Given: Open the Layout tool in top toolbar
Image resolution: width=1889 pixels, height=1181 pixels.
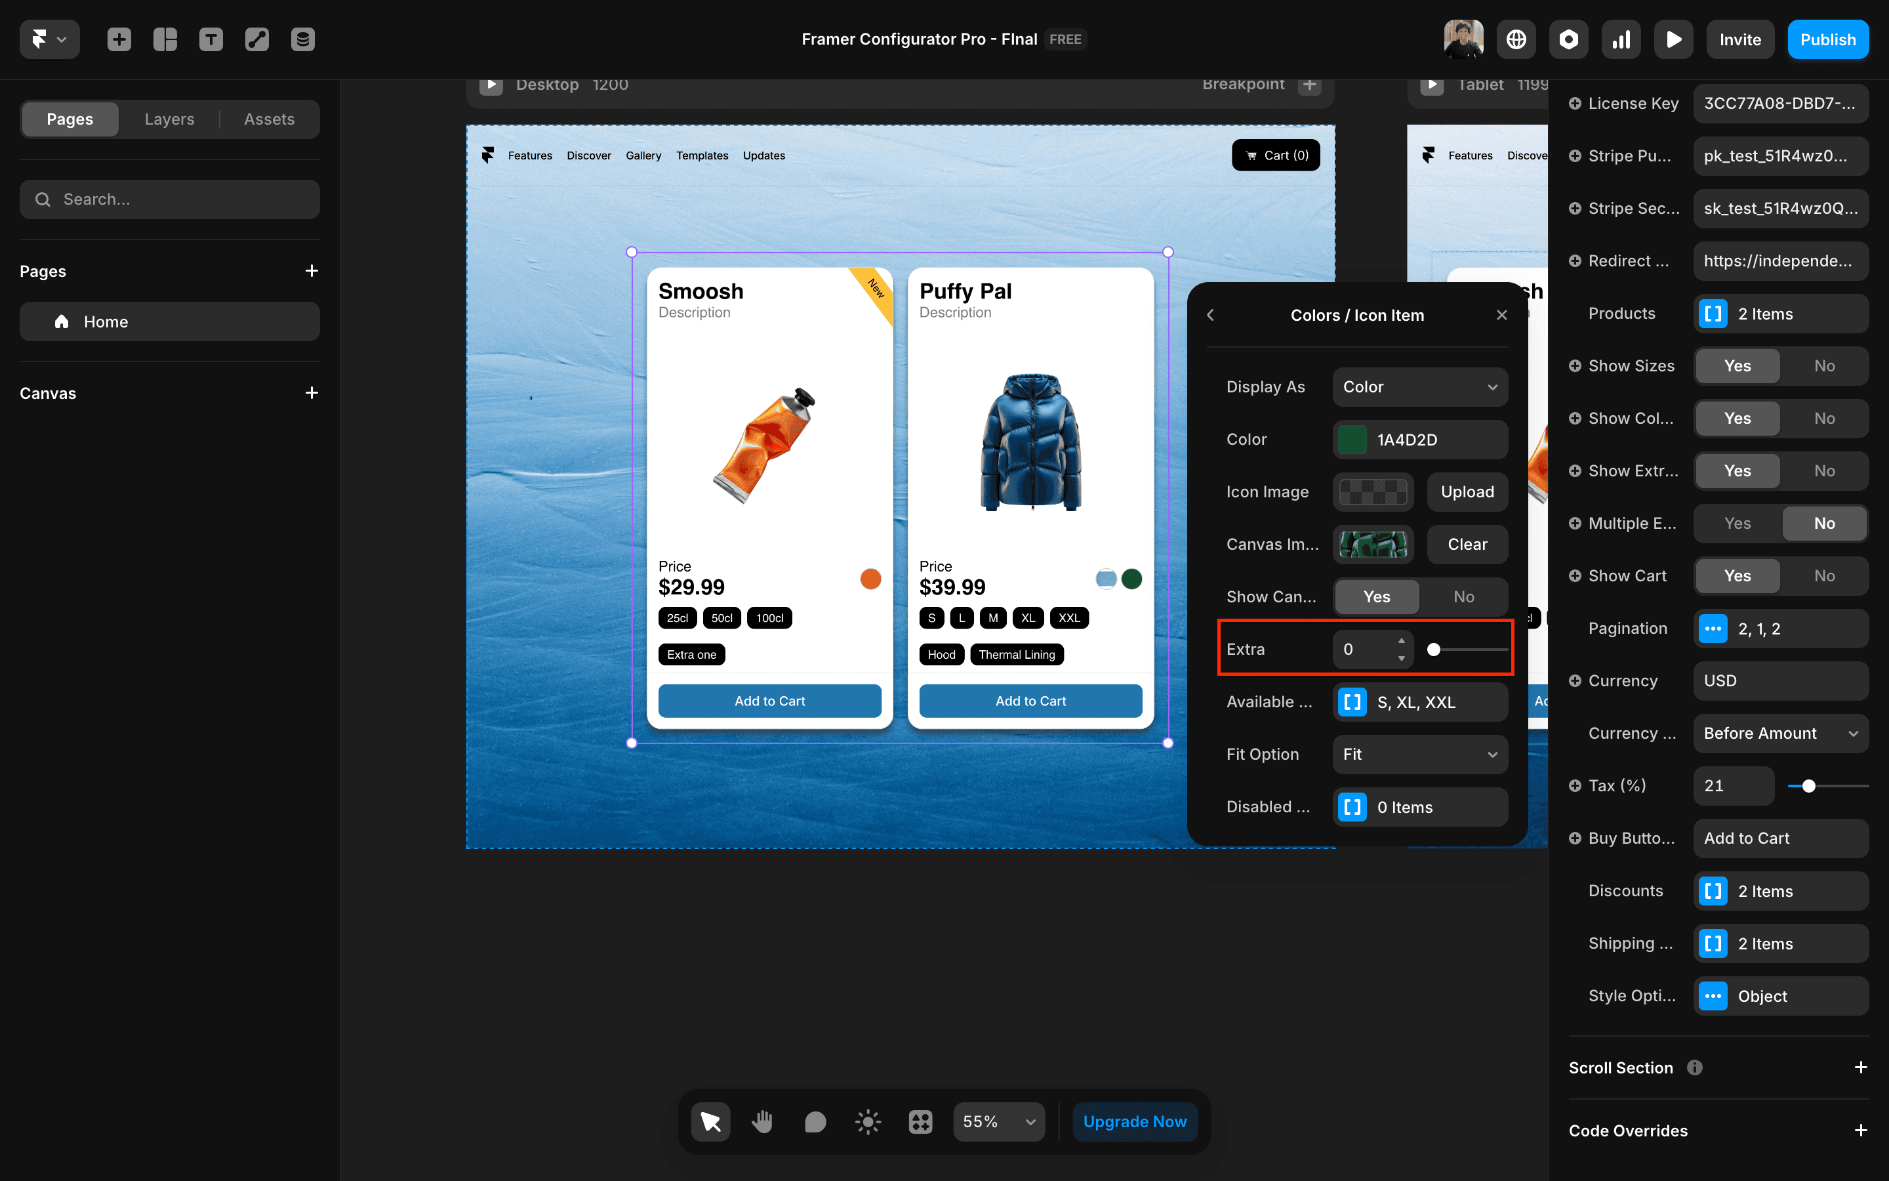Looking at the screenshot, I should click(165, 39).
